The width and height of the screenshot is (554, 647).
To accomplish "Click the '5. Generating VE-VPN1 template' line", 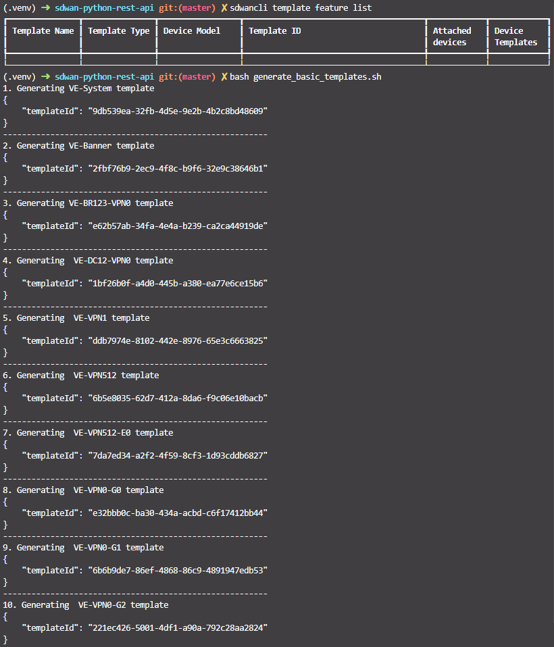I will click(76, 317).
